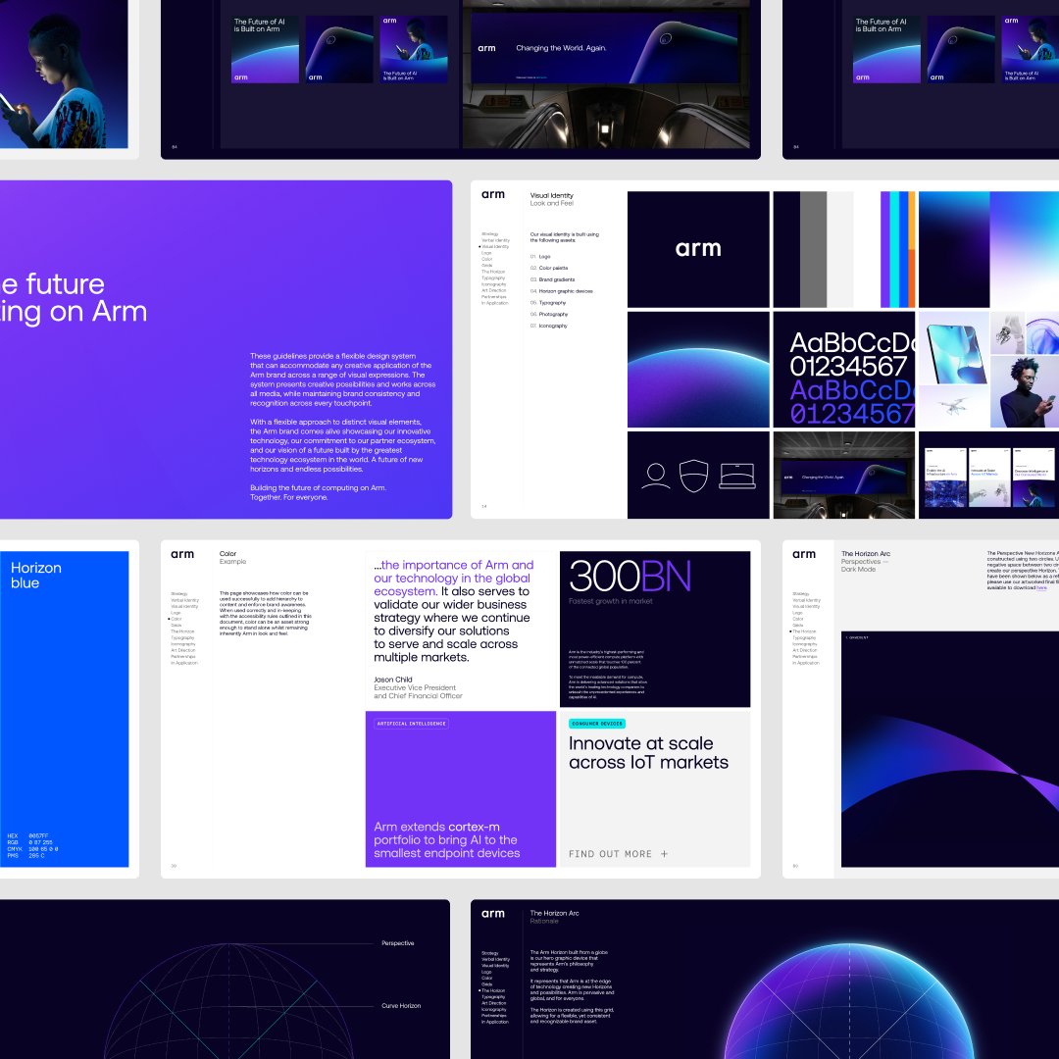This screenshot has height=1059, width=1059.
Task: Click the 'Curve Horizon' label on wireframe globe
Action: 401,1006
